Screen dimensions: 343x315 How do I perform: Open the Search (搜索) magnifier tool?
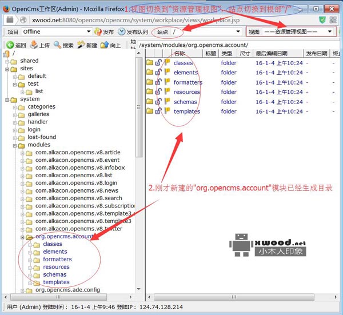(58, 45)
